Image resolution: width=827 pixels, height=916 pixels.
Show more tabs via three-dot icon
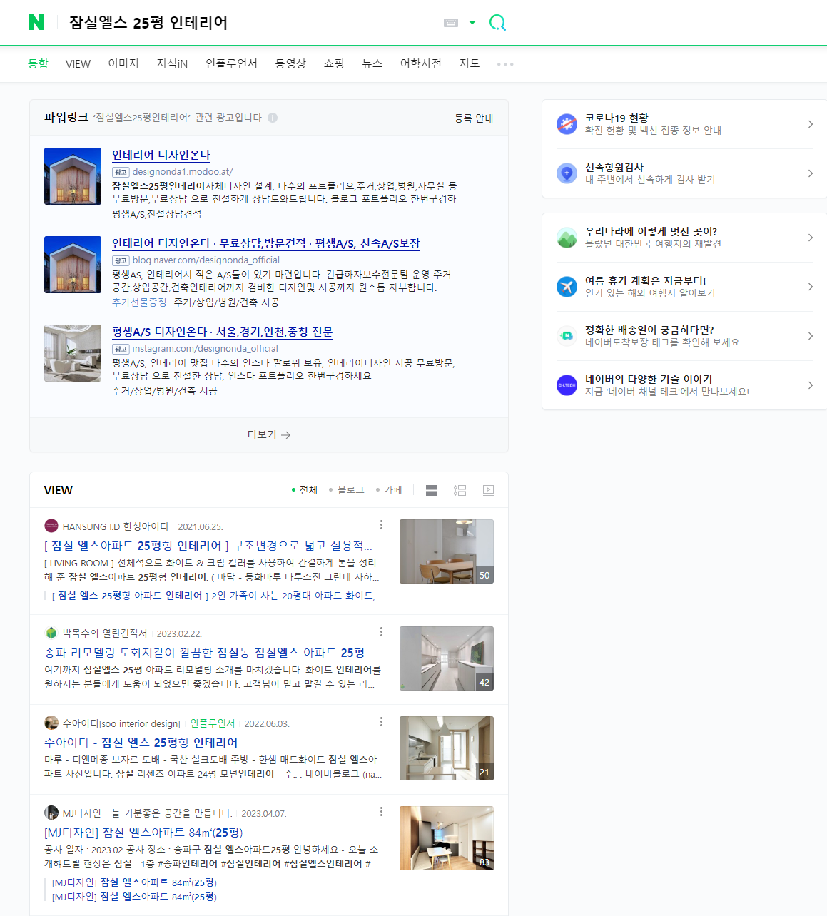point(505,64)
